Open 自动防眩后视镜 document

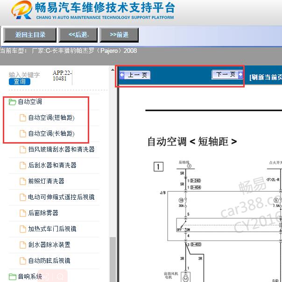49,260
